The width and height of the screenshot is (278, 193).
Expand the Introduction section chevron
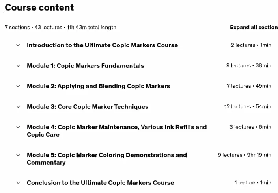pyautogui.click(x=18, y=45)
